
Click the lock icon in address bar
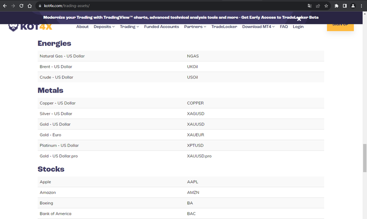(x=40, y=6)
